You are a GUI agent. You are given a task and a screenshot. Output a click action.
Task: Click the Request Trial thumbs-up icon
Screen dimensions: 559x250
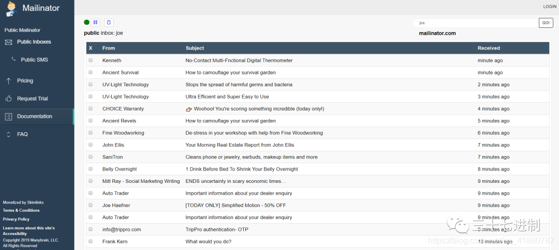tap(9, 99)
